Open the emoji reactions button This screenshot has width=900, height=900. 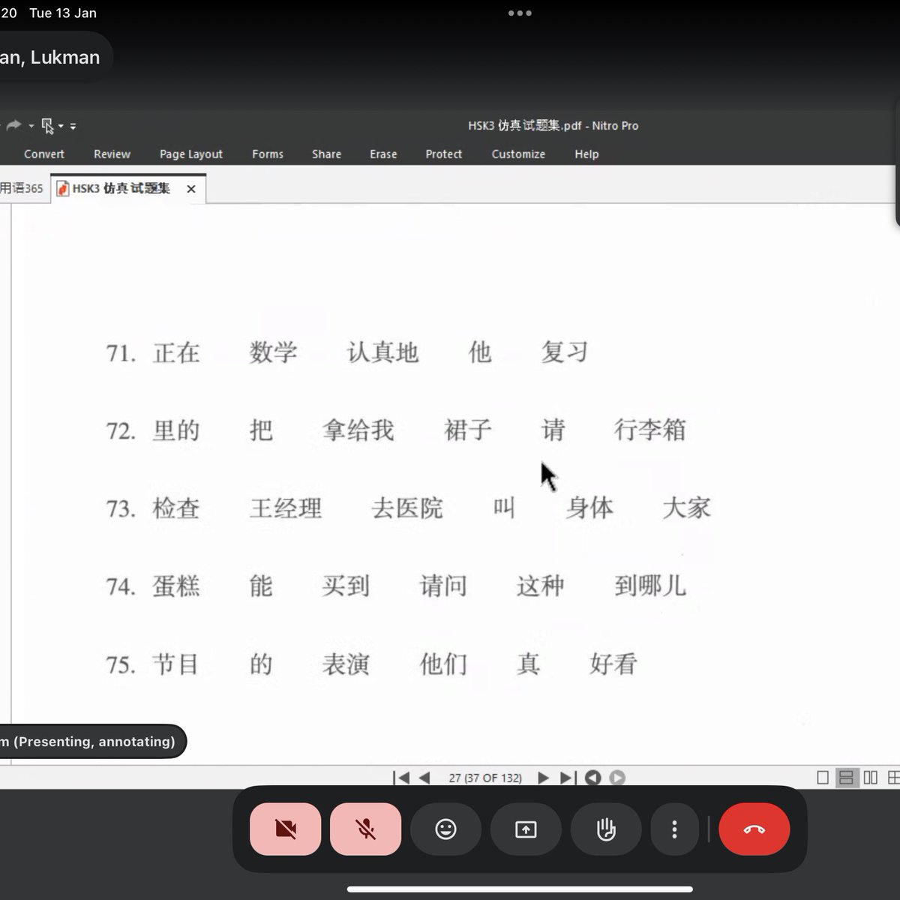(446, 829)
